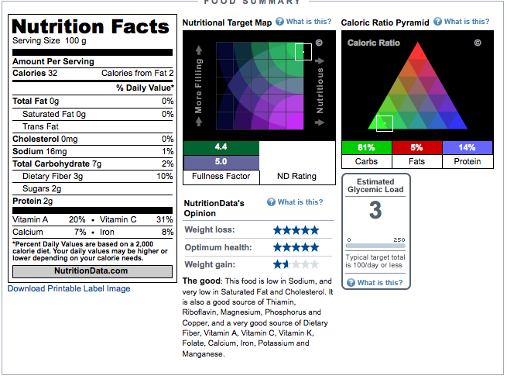Click the white marker square on Caloric Ratio pyramid

pyautogui.click(x=385, y=123)
